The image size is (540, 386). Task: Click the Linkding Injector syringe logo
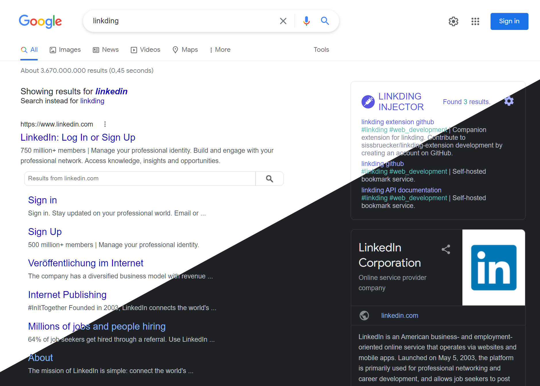pos(368,102)
